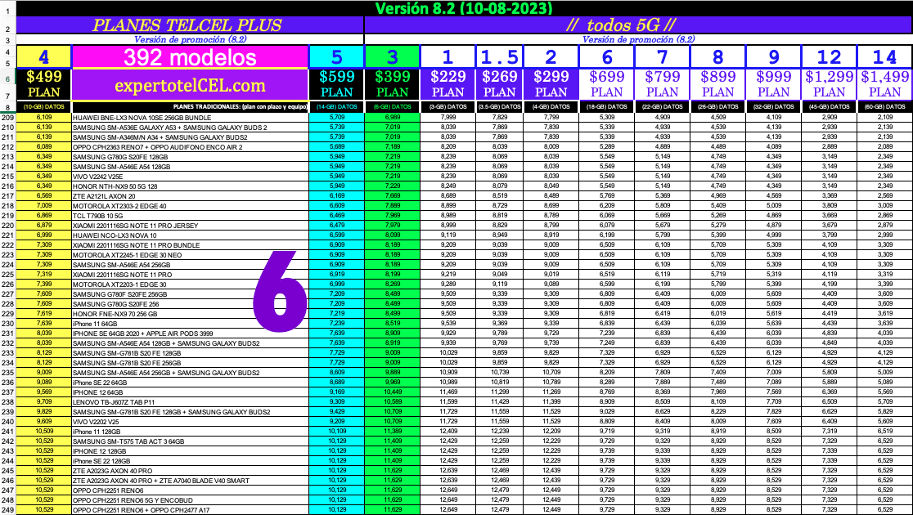The height and width of the screenshot is (515, 913).
Task: Select the 'OPPO CPH2251 RENO6 5G Y ENCOBUD' cell
Action: click(190, 499)
